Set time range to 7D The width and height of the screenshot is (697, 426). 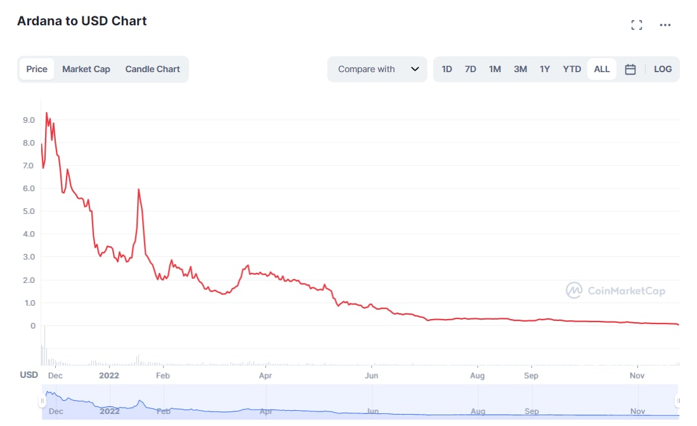pos(470,69)
